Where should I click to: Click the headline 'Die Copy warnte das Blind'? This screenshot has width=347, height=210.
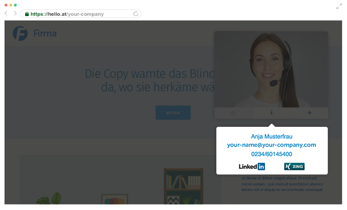pos(150,74)
